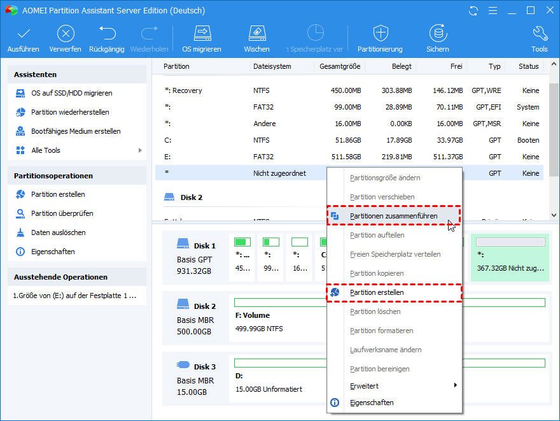Click the partition list scrollbar down arrow
The height and width of the screenshot is (421, 560).
[554, 215]
